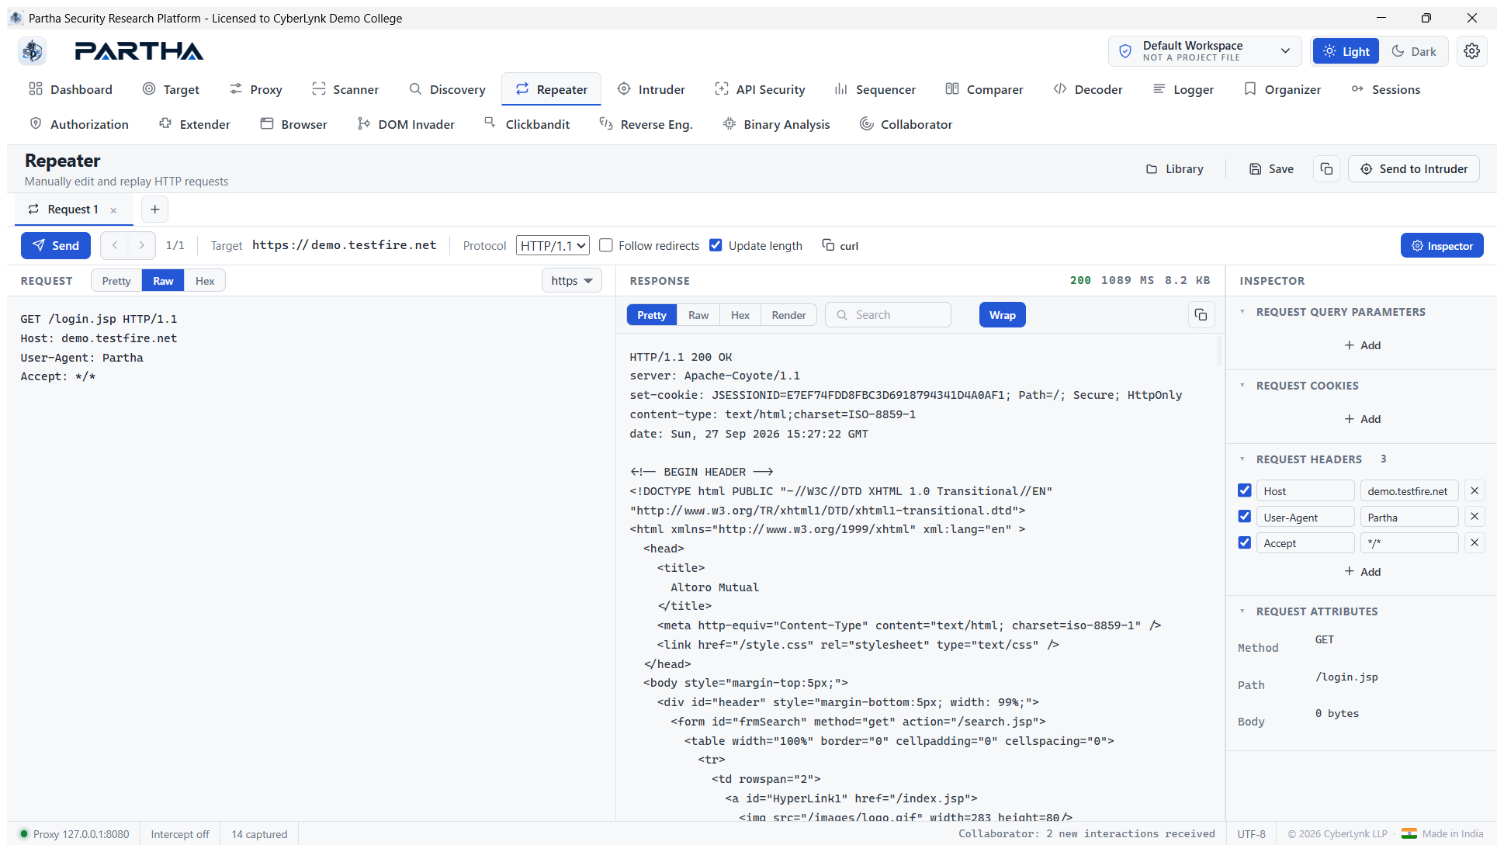
Task: Open the Sessions module
Action: [1385, 89]
